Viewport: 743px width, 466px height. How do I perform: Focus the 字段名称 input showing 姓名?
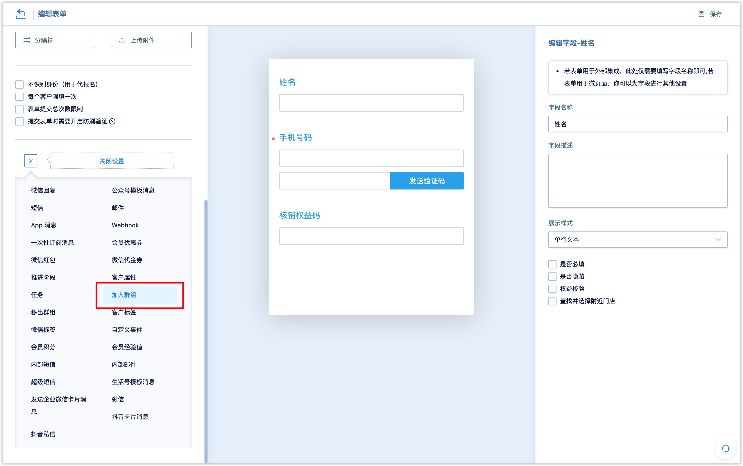[637, 124]
